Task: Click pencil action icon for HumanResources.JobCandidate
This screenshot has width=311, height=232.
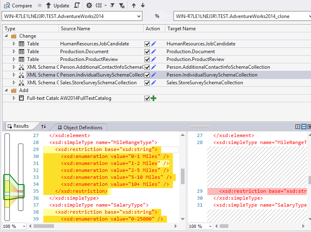Action: pyautogui.click(x=153, y=44)
